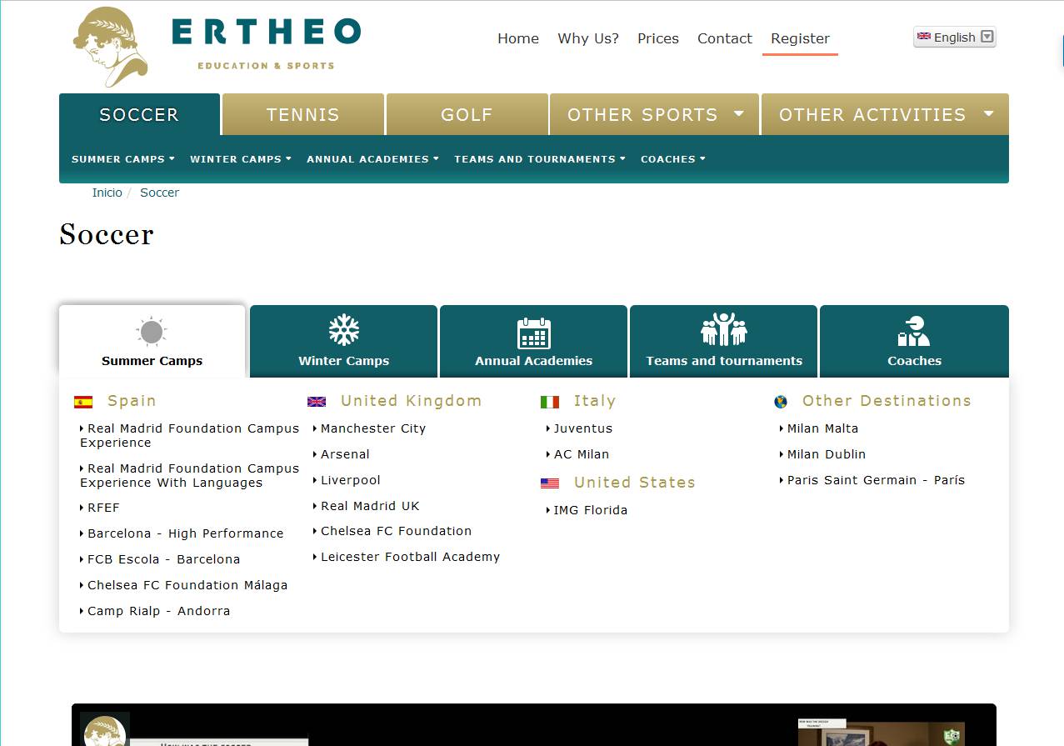
Task: Click the United Kingdom country heading
Action: pos(411,401)
